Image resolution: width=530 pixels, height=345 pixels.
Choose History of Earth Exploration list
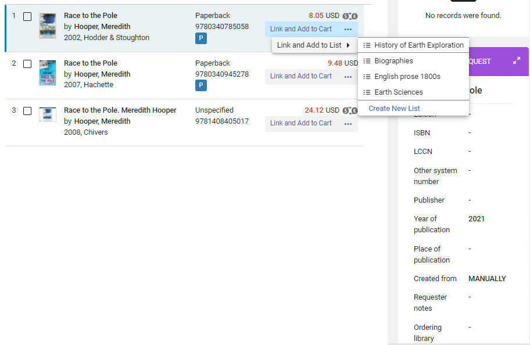(418, 45)
